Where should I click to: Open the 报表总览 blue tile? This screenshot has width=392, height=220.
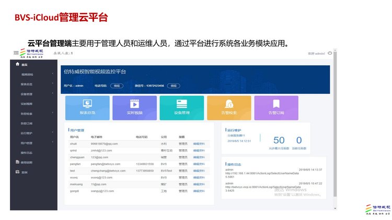pos(88,107)
